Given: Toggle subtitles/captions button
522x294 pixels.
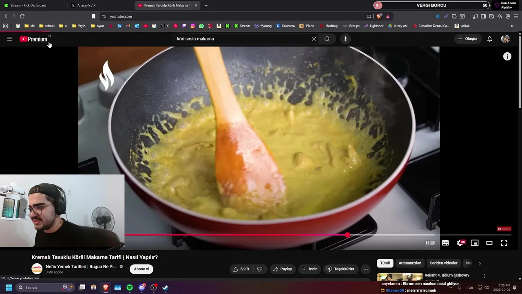Looking at the screenshot, I should click(x=445, y=243).
